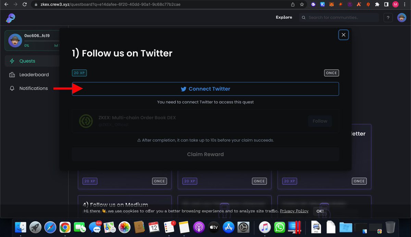Bookmark this page with the star icon

coord(302,4)
